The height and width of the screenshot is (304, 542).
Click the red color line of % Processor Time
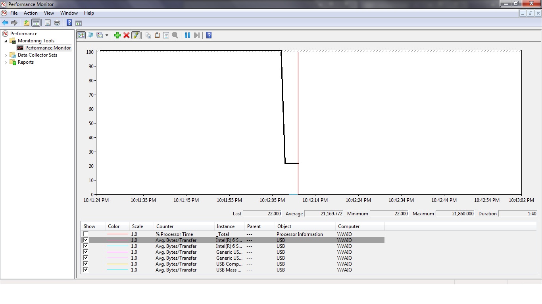pyautogui.click(x=117, y=234)
